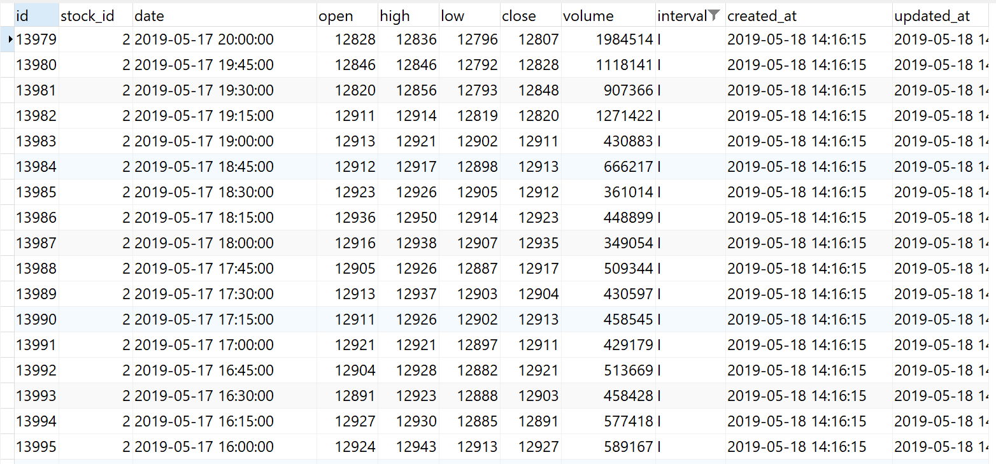Select the volume cell 509344
The image size is (996, 464).
(x=608, y=269)
